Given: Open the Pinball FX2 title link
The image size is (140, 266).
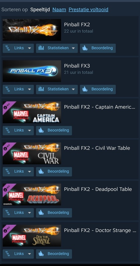Looking at the screenshot, I should pos(77,25).
